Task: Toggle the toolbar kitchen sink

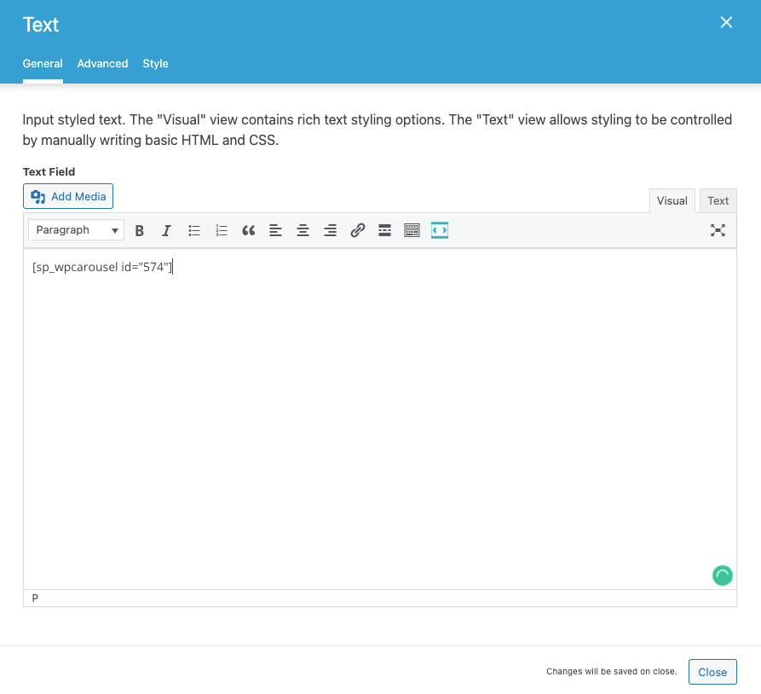Action: click(x=412, y=230)
